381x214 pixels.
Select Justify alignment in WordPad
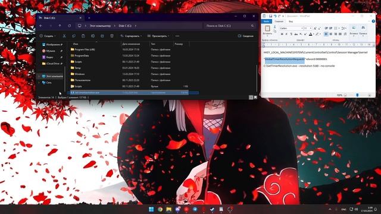point(340,34)
